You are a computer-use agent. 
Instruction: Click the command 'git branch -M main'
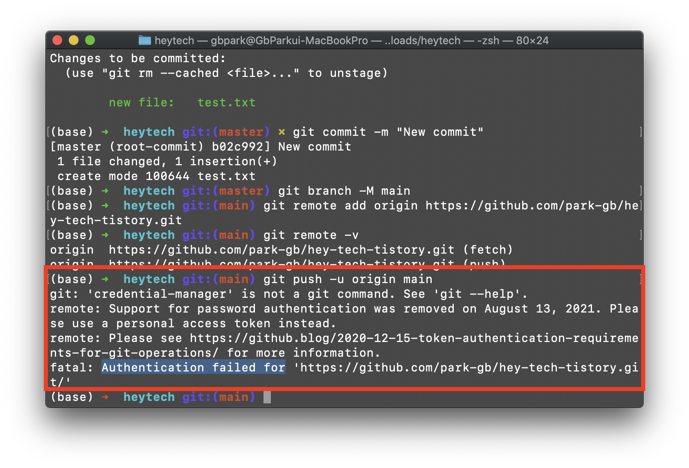pos(344,191)
